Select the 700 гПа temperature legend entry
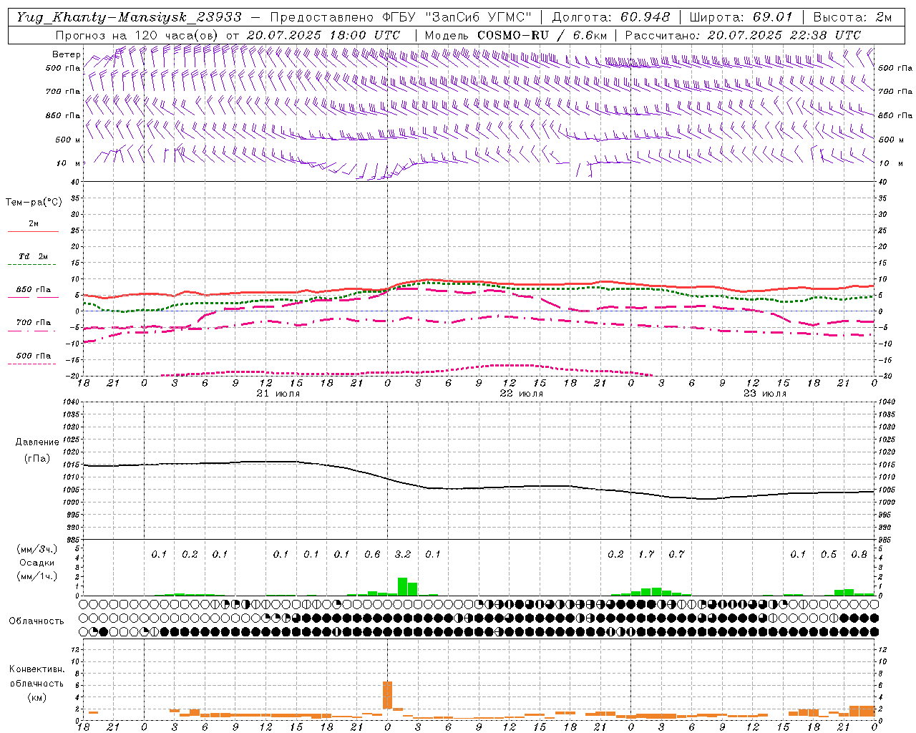This screenshot has height=733, width=916. [33, 323]
